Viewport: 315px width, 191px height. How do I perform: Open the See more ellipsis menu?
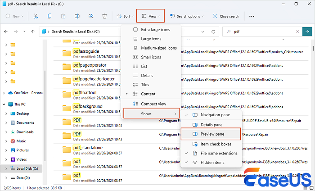252,16
